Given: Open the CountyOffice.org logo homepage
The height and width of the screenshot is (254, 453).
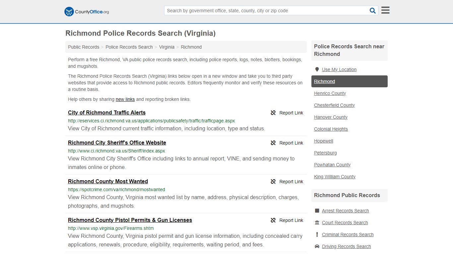Looking at the screenshot, I should coord(87,12).
